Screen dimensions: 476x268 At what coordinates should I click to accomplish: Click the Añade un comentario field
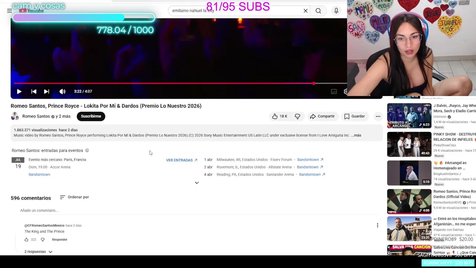(199, 211)
